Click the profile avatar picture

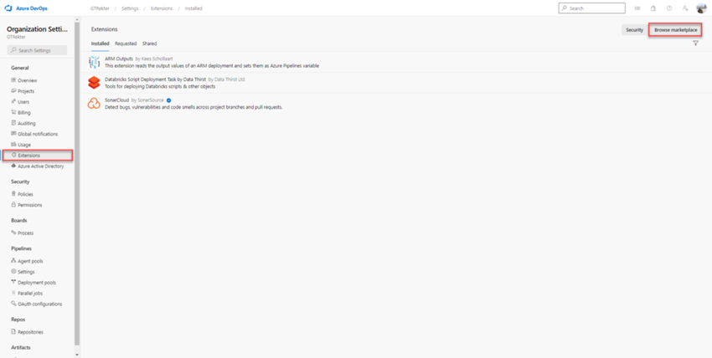pyautogui.click(x=701, y=8)
